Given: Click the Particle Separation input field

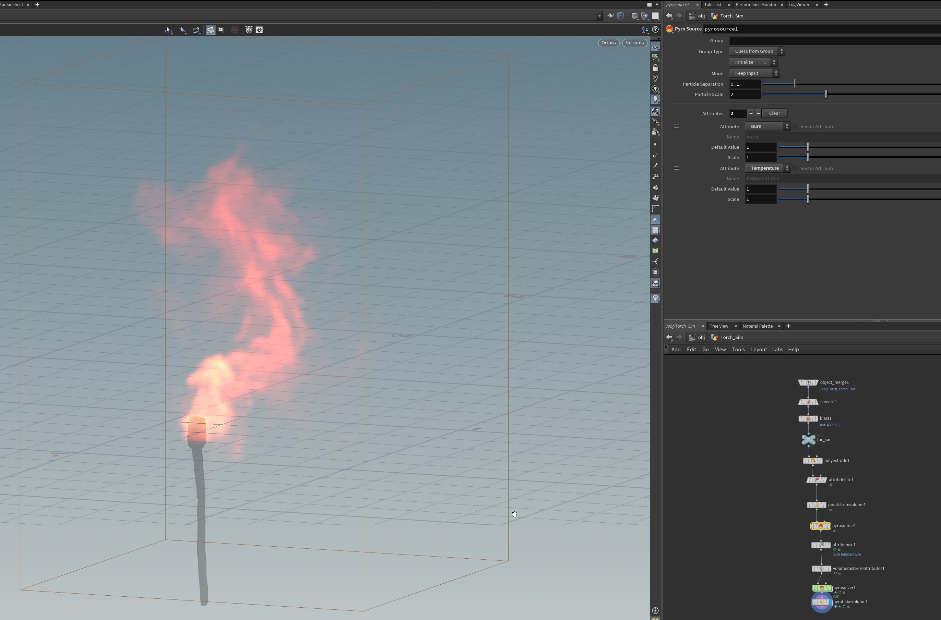Looking at the screenshot, I should pos(745,84).
